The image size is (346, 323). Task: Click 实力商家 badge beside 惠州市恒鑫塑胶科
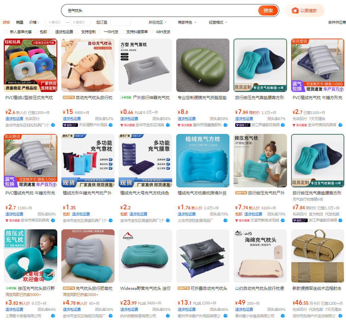[x=185, y=125]
